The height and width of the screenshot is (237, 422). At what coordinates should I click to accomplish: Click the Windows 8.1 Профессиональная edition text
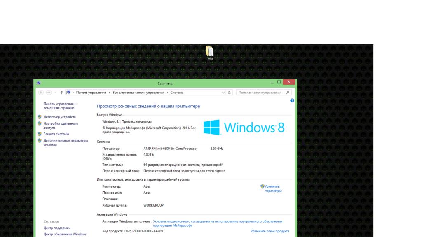click(x=127, y=122)
